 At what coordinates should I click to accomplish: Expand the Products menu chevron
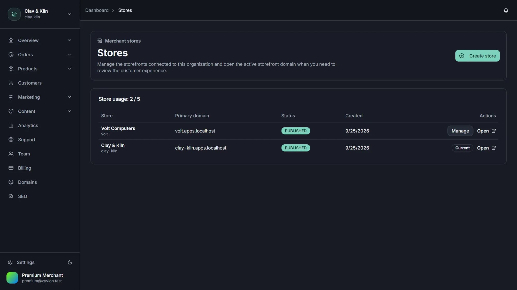pyautogui.click(x=69, y=69)
